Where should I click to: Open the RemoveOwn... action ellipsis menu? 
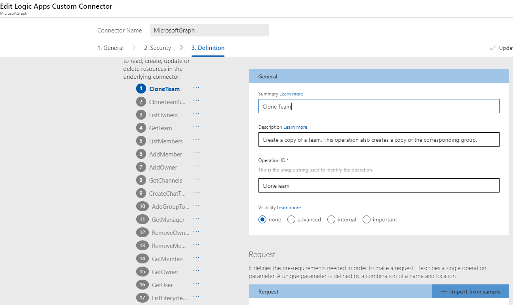(196, 232)
